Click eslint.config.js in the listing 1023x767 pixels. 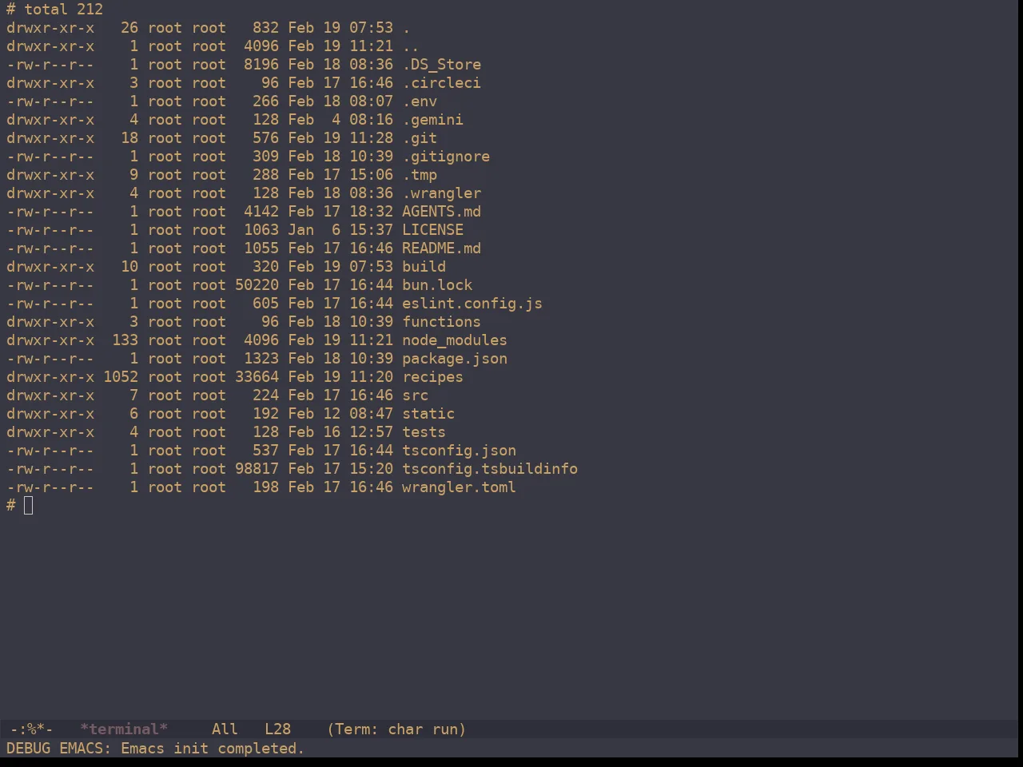[472, 304]
